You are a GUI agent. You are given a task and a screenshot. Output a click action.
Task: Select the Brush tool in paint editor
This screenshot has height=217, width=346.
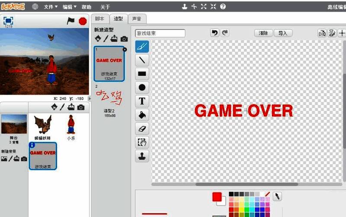[x=142, y=46]
